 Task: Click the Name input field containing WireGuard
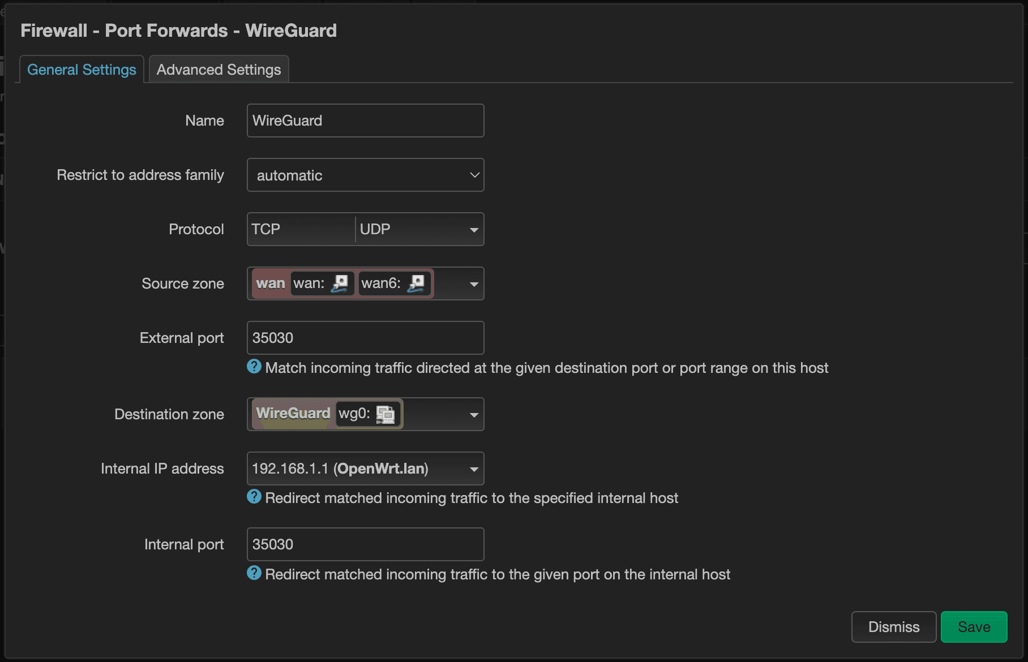click(365, 121)
